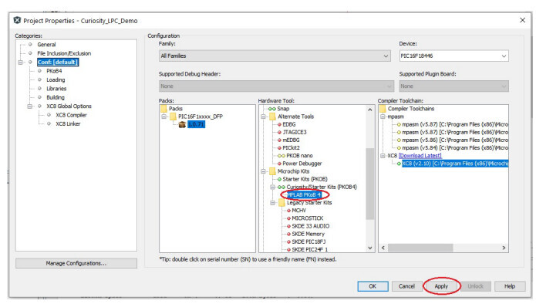This screenshot has height=304, width=536.
Task: Open Supported Plugin Board dropdown
Action: tap(453, 86)
